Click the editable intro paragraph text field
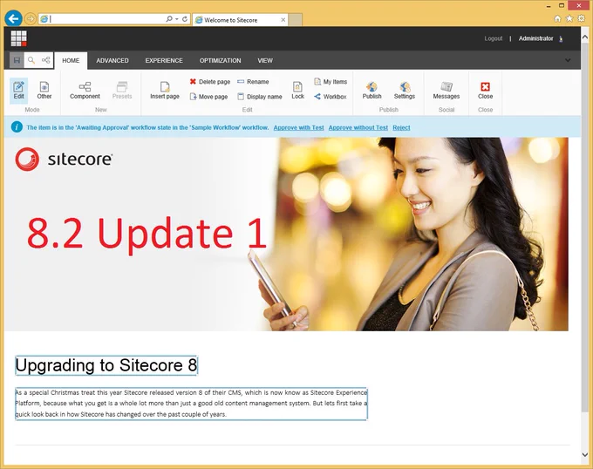The width and height of the screenshot is (593, 469). 191,404
